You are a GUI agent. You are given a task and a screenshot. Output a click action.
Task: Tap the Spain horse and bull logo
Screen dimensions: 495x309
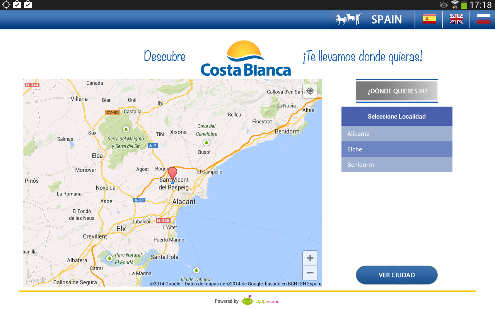click(349, 19)
